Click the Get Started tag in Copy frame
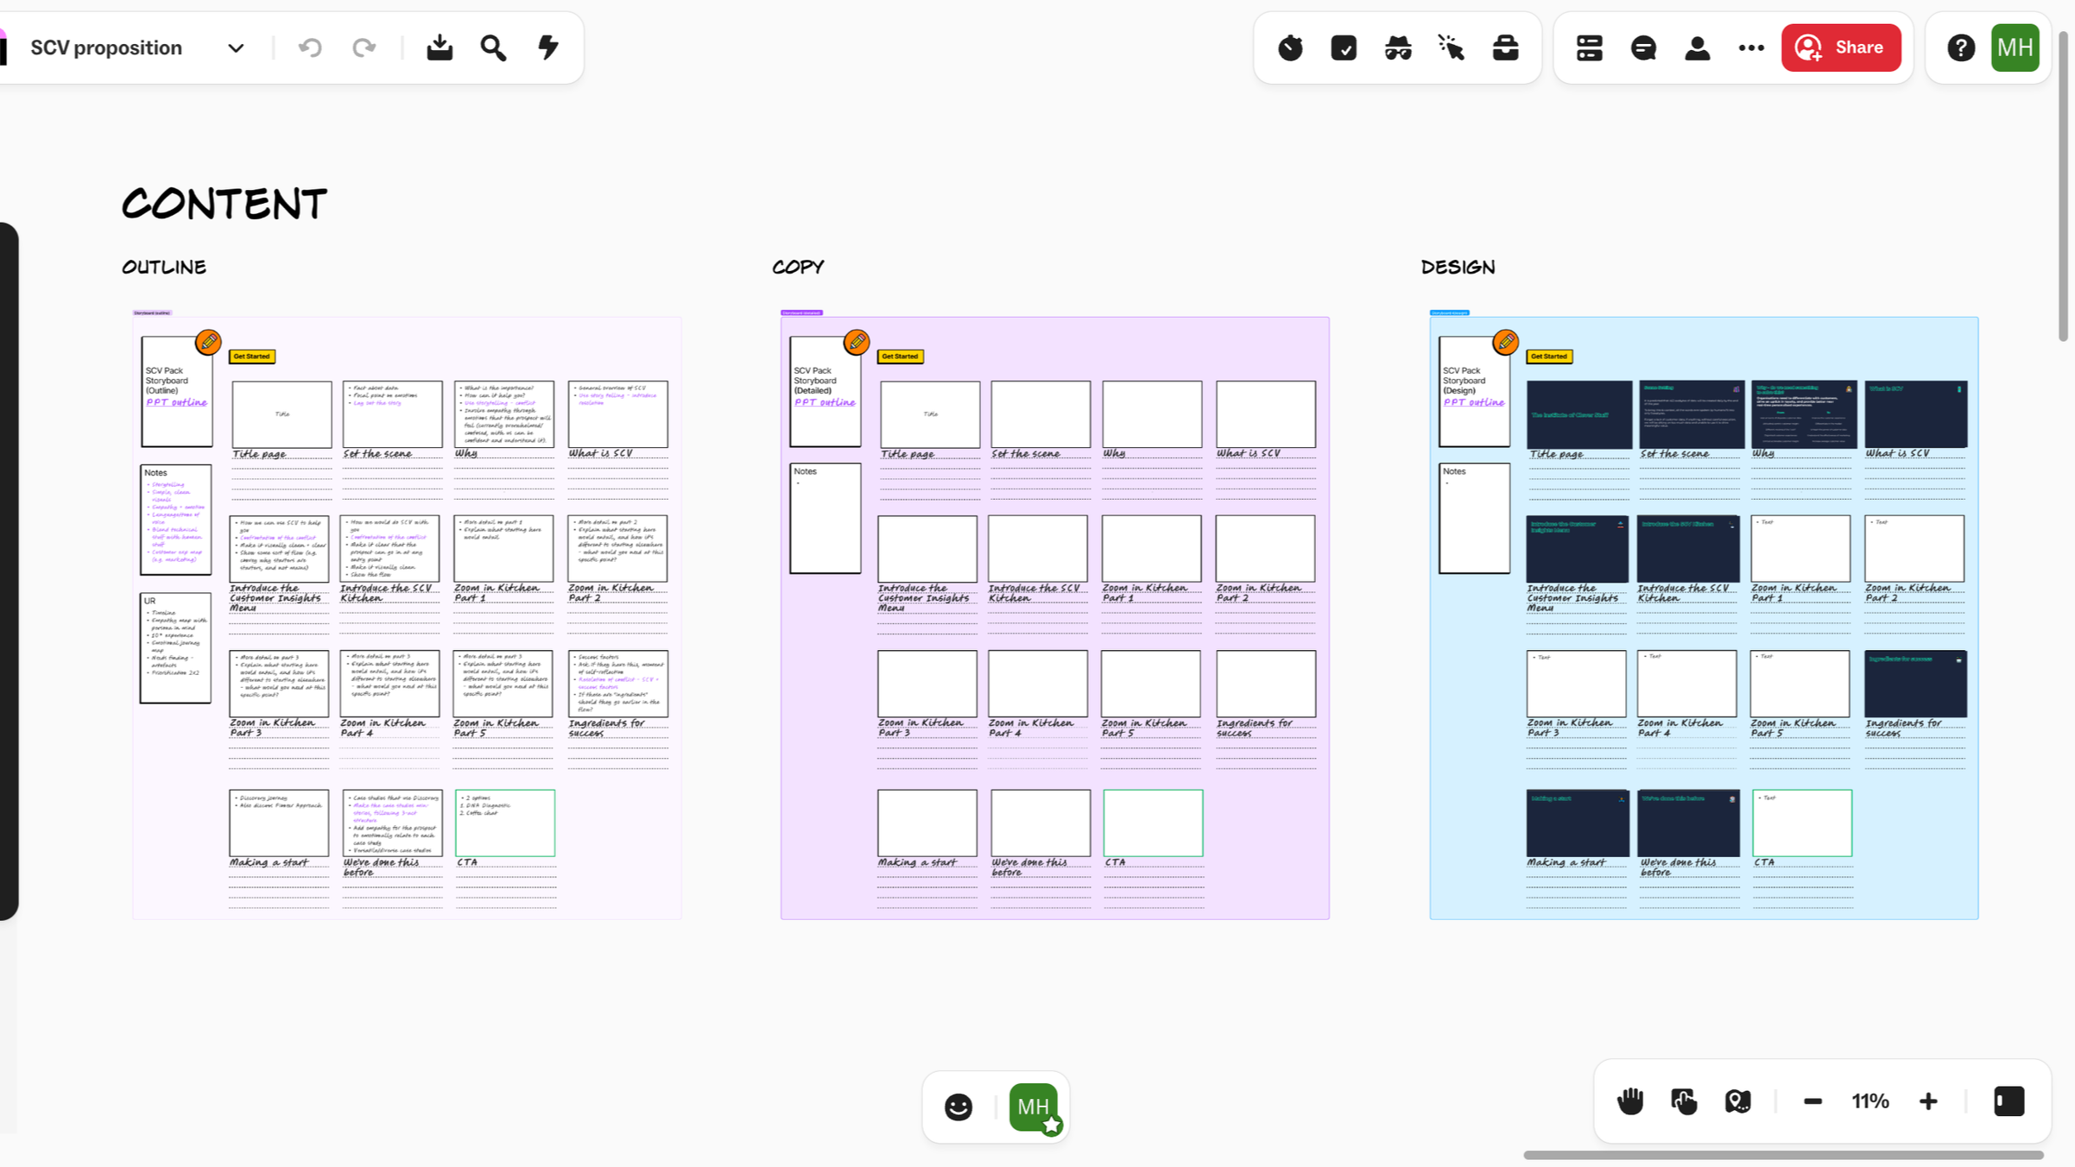 pyautogui.click(x=901, y=356)
